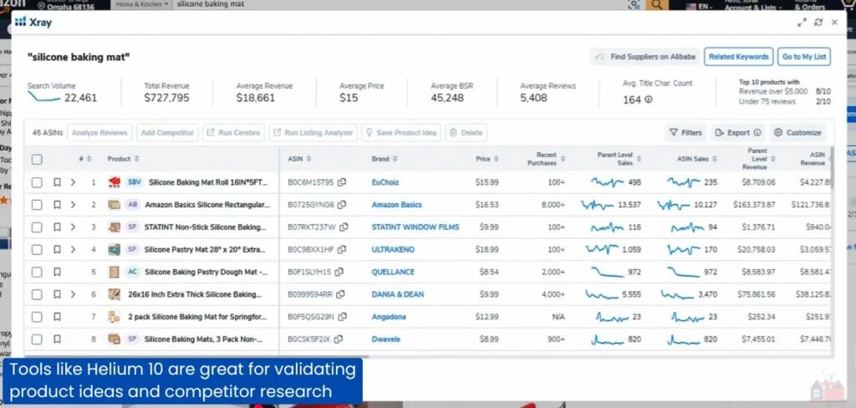Click the Delete toolbar button
This screenshot has width=856, height=408.
(466, 133)
